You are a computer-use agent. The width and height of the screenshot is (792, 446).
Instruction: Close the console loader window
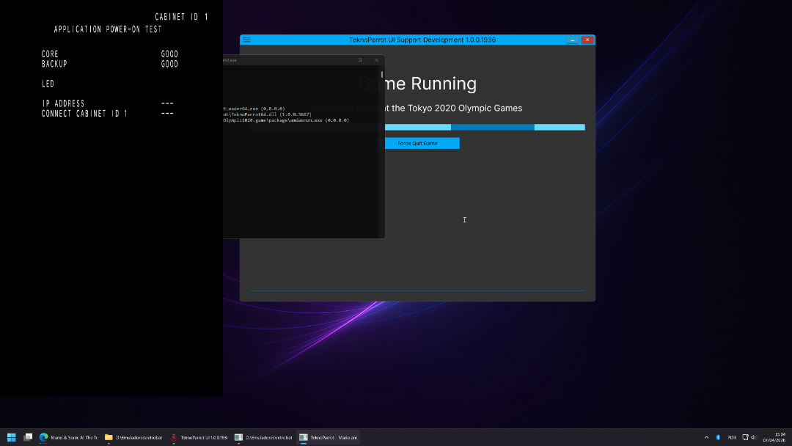377,60
